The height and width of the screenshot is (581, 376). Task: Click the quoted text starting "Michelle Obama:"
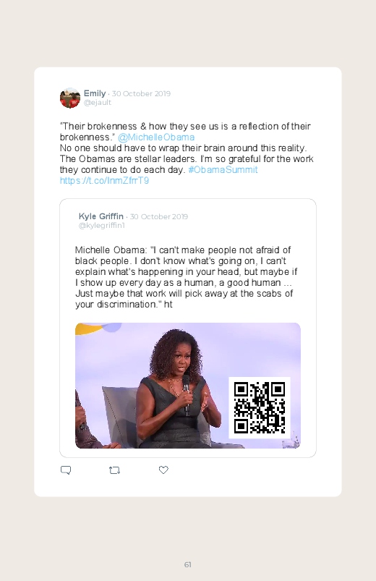coord(186,277)
